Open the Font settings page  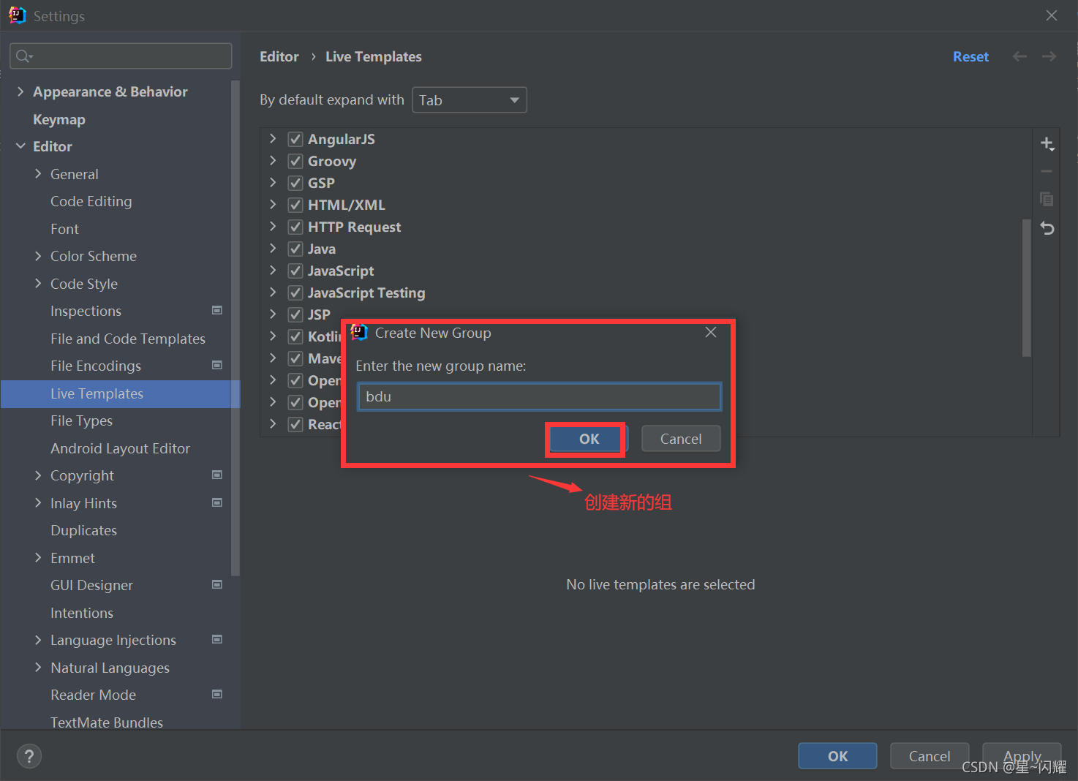(x=64, y=229)
